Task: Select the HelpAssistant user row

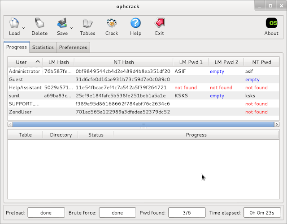Action: click(x=25, y=87)
